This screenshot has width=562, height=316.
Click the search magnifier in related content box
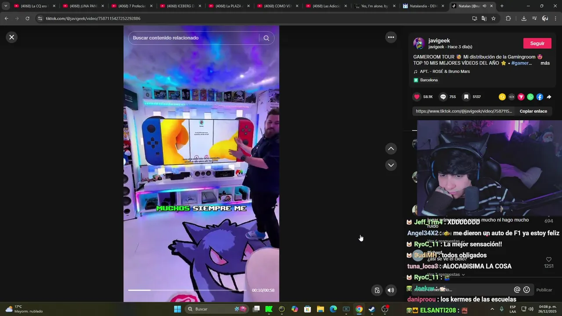click(x=266, y=38)
